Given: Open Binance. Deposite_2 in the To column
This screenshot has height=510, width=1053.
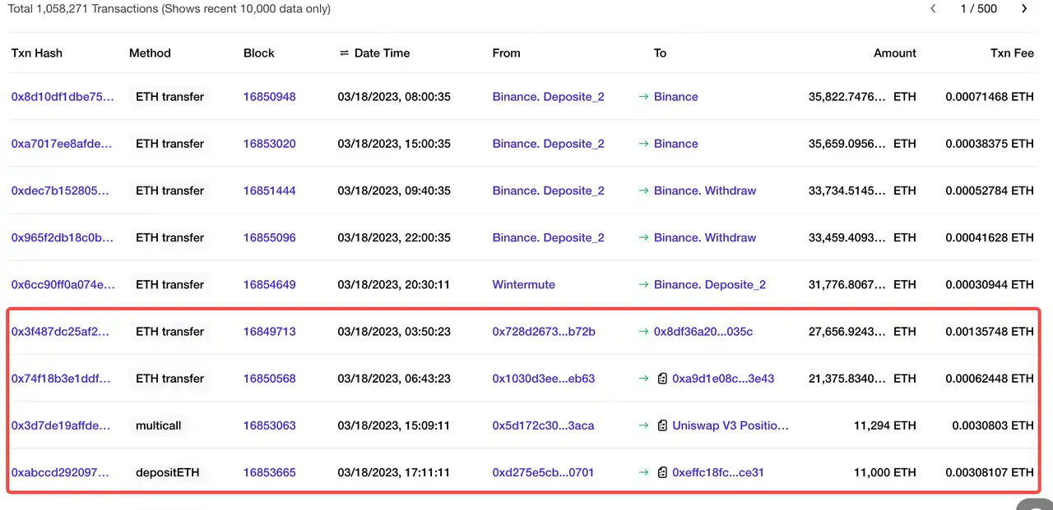Looking at the screenshot, I should (x=710, y=284).
